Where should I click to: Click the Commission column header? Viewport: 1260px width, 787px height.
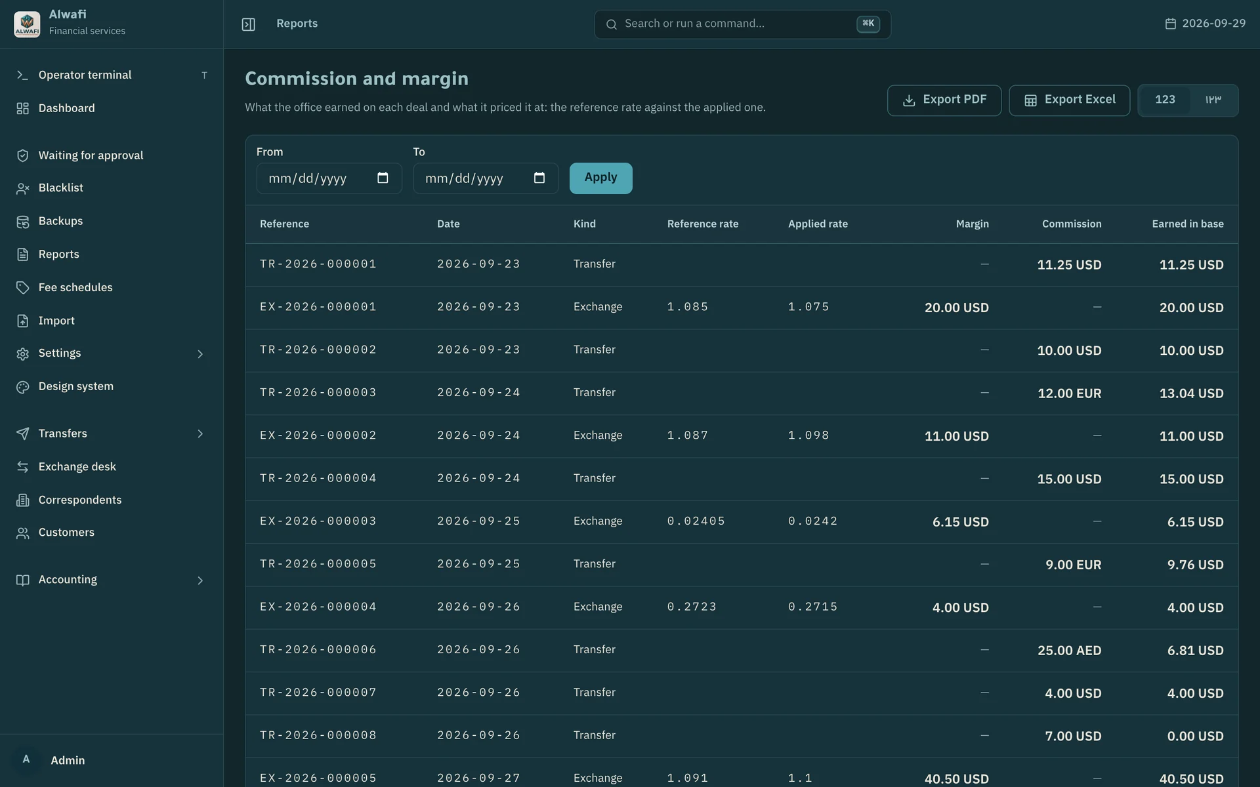click(1072, 224)
